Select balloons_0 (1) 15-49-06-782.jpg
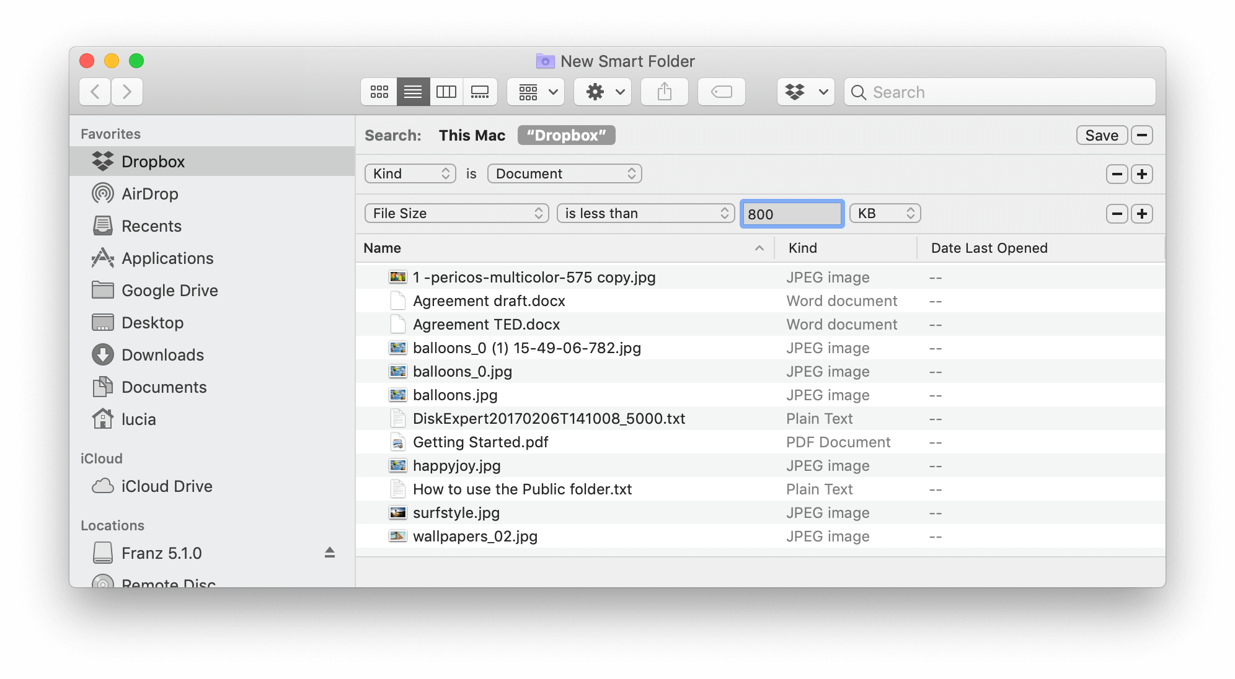This screenshot has width=1235, height=679. tap(761, 348)
